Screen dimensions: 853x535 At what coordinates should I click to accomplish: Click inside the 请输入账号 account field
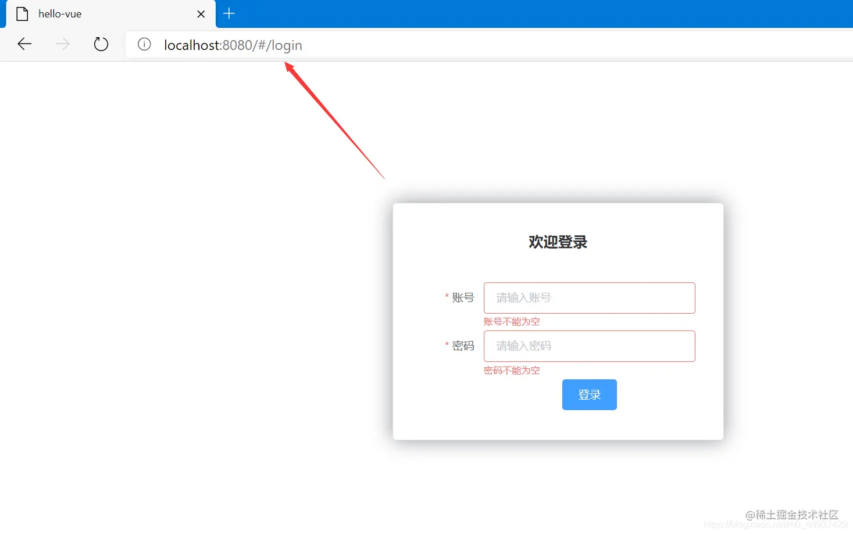(589, 297)
